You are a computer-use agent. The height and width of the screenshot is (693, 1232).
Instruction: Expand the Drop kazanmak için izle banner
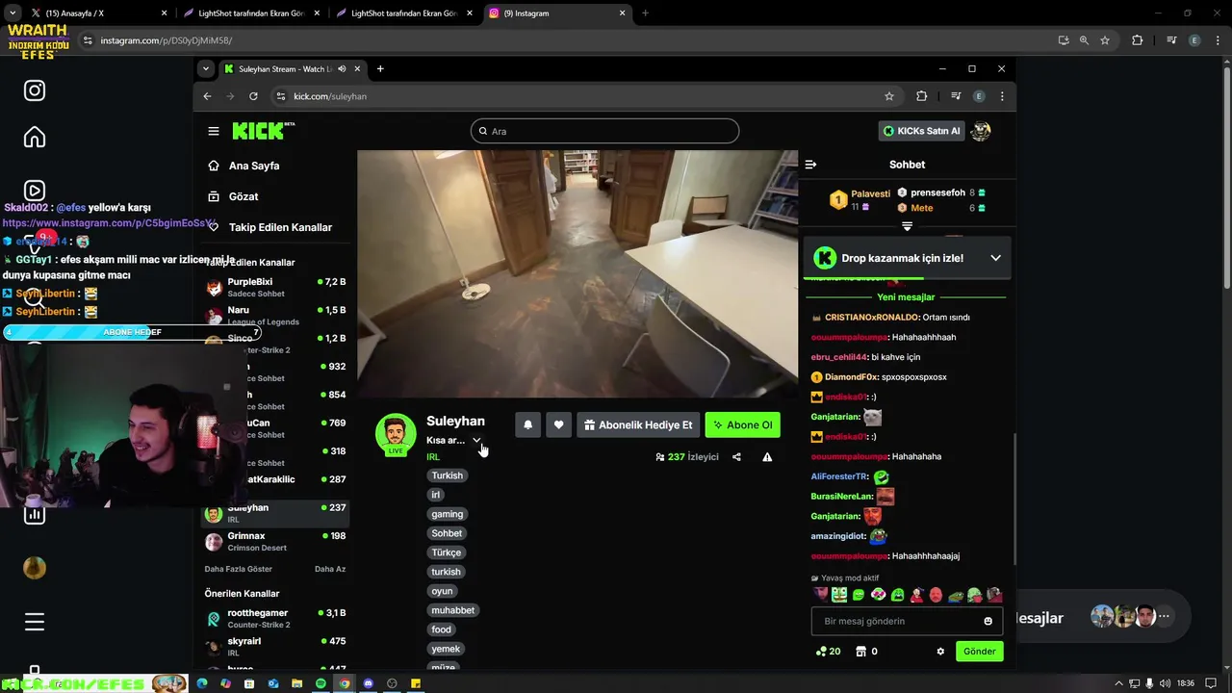(x=995, y=258)
